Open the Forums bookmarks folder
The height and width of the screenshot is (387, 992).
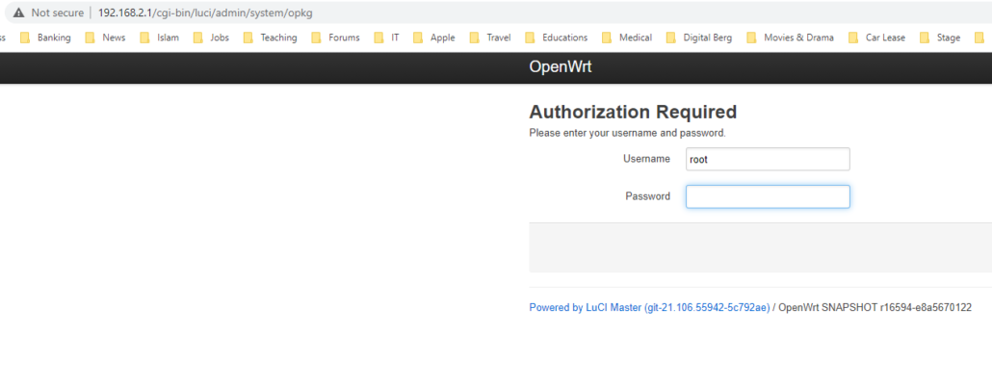(x=335, y=38)
